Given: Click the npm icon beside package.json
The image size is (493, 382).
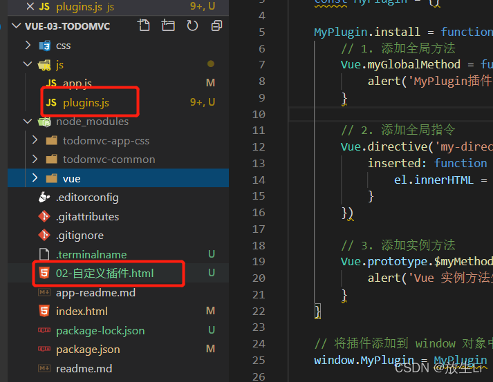Looking at the screenshot, I should pos(44,349).
